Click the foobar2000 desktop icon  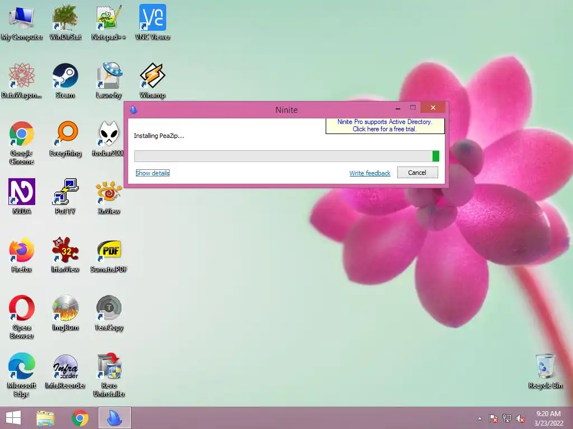[x=108, y=139]
